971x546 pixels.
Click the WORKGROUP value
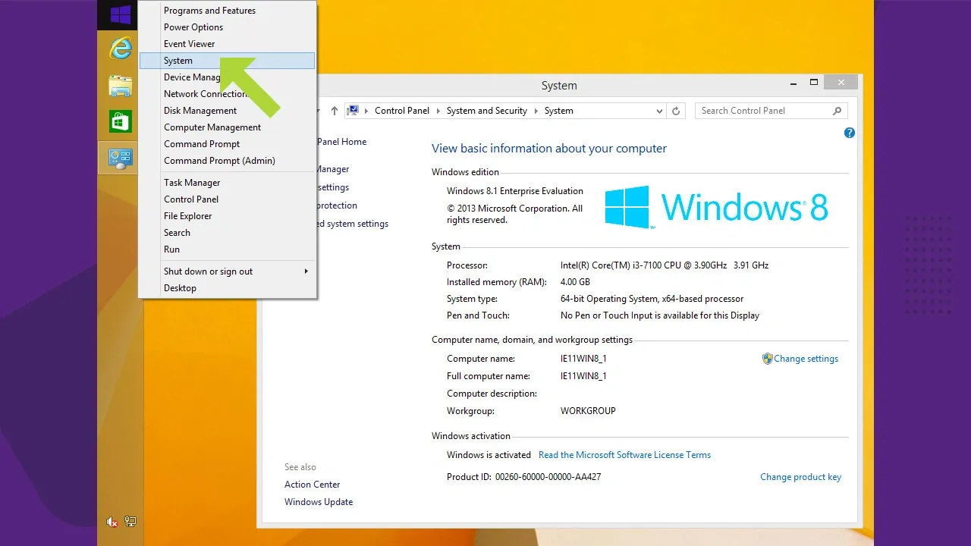(x=588, y=411)
